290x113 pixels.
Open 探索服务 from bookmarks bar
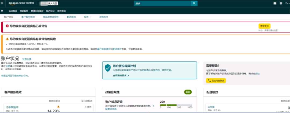(x=24, y=11)
